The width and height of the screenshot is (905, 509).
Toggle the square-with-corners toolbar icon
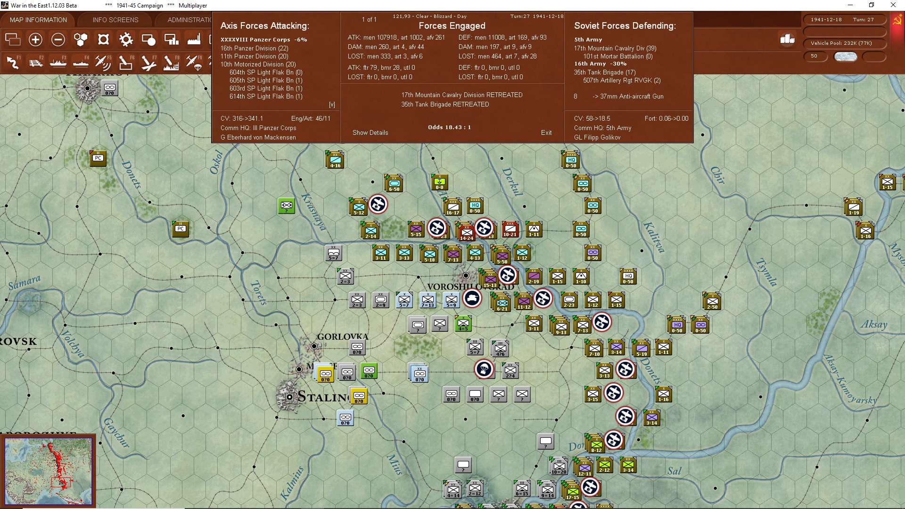click(x=103, y=40)
